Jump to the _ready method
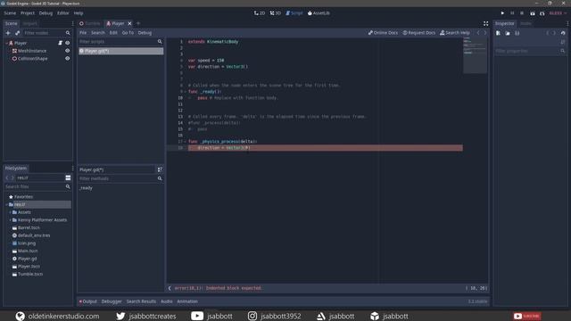571x321 pixels. pyautogui.click(x=87, y=188)
